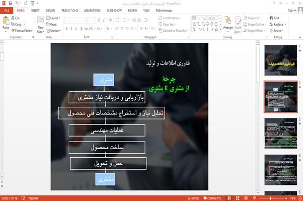Viewport: 303px width, 201px height.
Task: Decrease font size icon
Action: [x=104, y=20]
